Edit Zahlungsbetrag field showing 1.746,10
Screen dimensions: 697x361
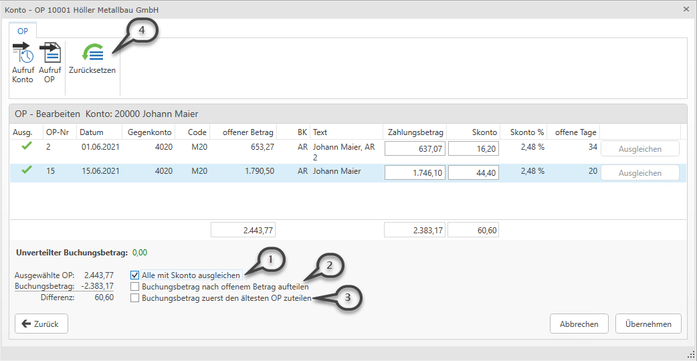(415, 173)
